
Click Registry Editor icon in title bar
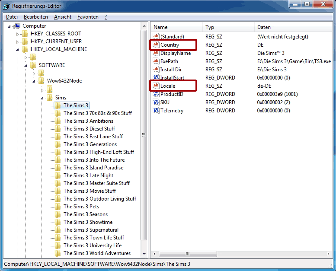click(x=6, y=6)
